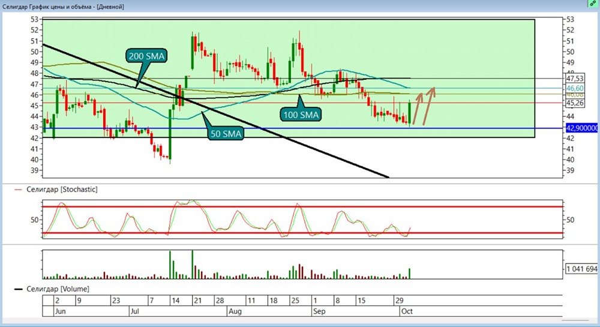Select the '50 SMA' callout label
Image resolution: width=600 pixels, height=327 pixels.
click(x=226, y=134)
